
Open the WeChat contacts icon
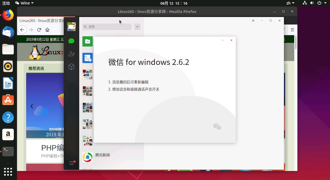pos(71,54)
